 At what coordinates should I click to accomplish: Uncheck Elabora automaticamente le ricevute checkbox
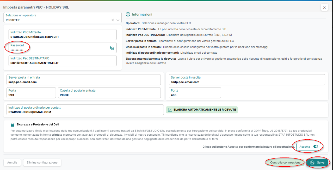click(x=170, y=110)
